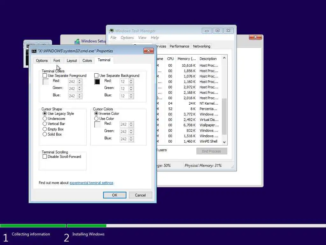Click the Task Manager title bar icon
Screen dimensions: 326x245
pyautogui.click(x=111, y=31)
